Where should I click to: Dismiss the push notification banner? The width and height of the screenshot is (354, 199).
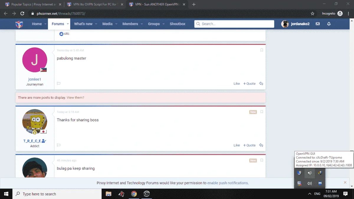345,182
